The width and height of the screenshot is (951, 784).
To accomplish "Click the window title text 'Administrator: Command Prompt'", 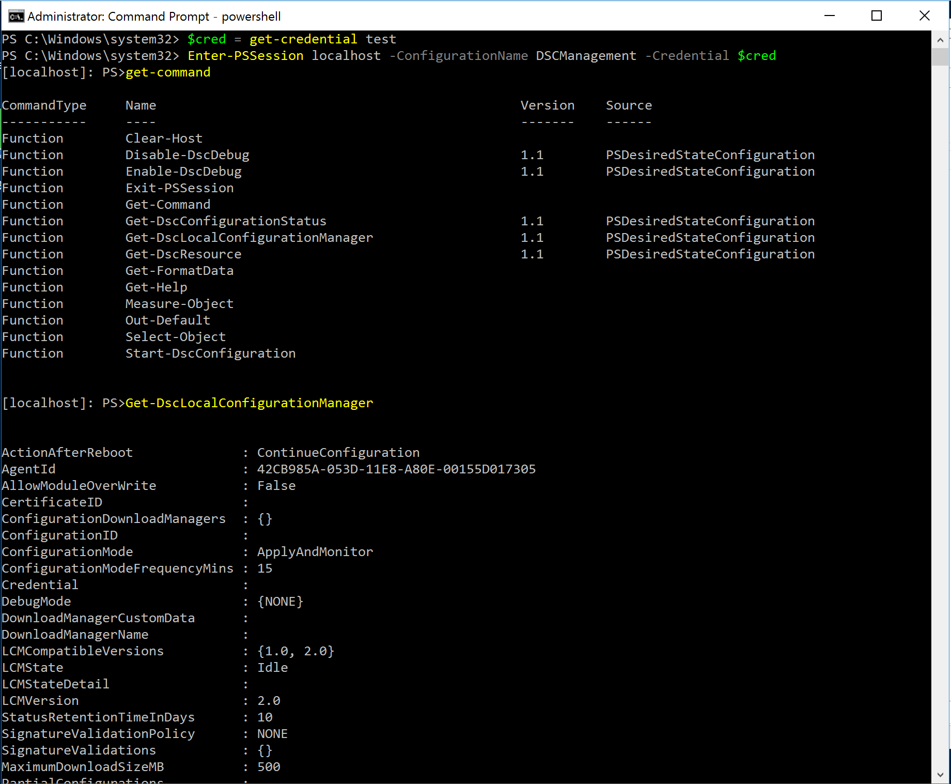I will (118, 17).
